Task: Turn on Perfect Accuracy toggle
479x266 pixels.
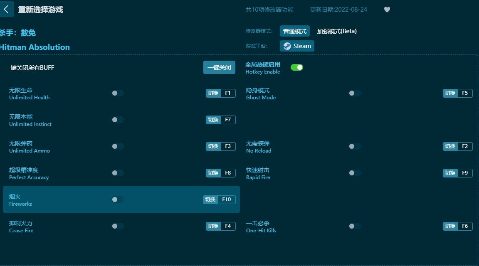Action: point(118,173)
